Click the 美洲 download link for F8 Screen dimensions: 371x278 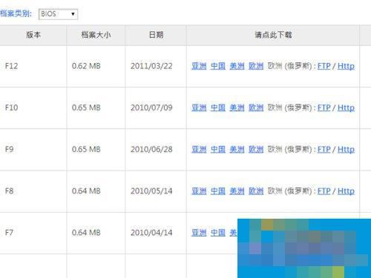(x=237, y=191)
